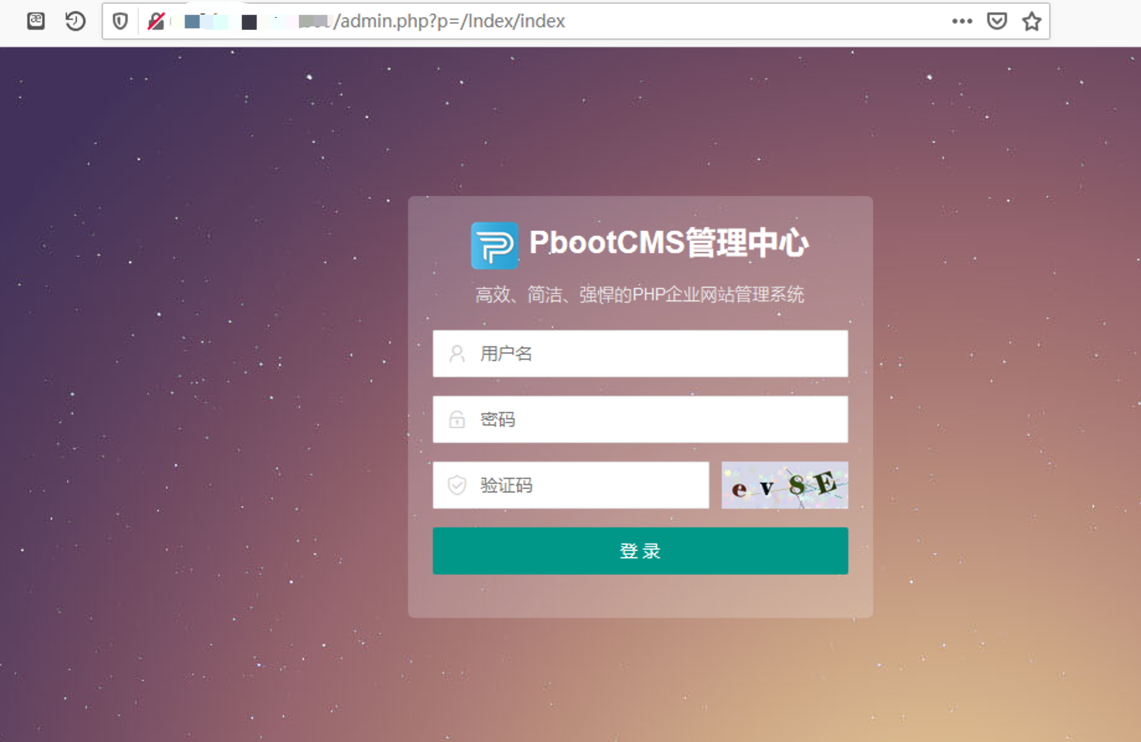Click the tracking protection shield icon
The image size is (1141, 742).
120,21
